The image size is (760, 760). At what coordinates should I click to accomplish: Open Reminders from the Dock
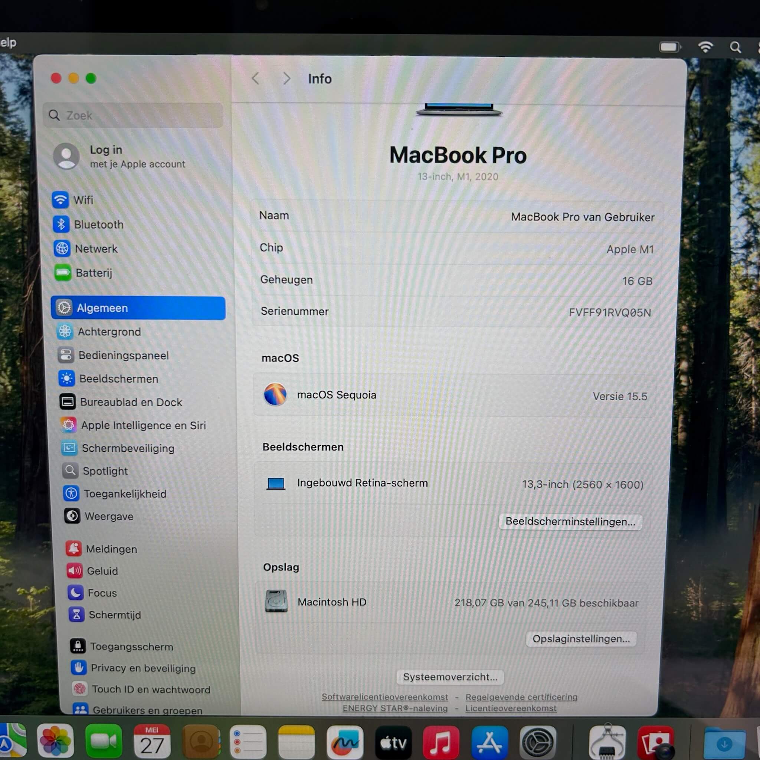pyautogui.click(x=248, y=742)
